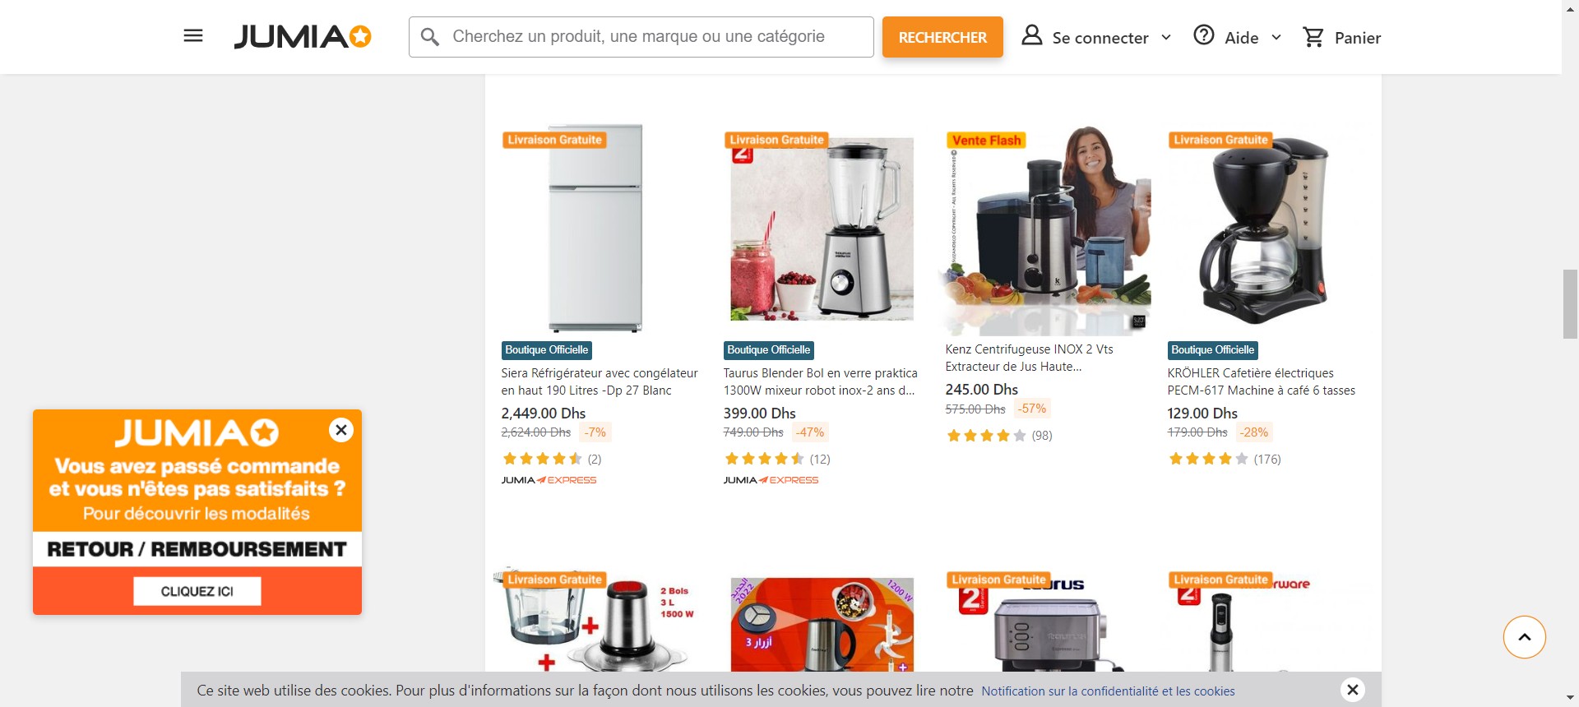Open the Taurus Blender product title
Image resolution: width=1579 pixels, height=707 pixels.
pyautogui.click(x=821, y=381)
